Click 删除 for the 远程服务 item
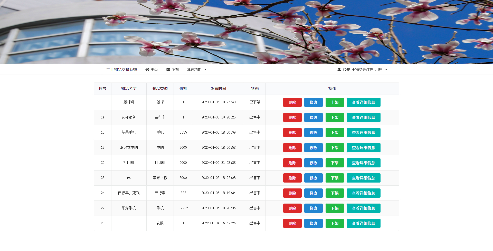This screenshot has height=251, width=493. 292,117
